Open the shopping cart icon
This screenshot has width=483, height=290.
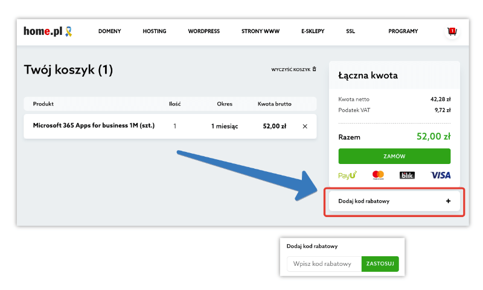click(451, 31)
